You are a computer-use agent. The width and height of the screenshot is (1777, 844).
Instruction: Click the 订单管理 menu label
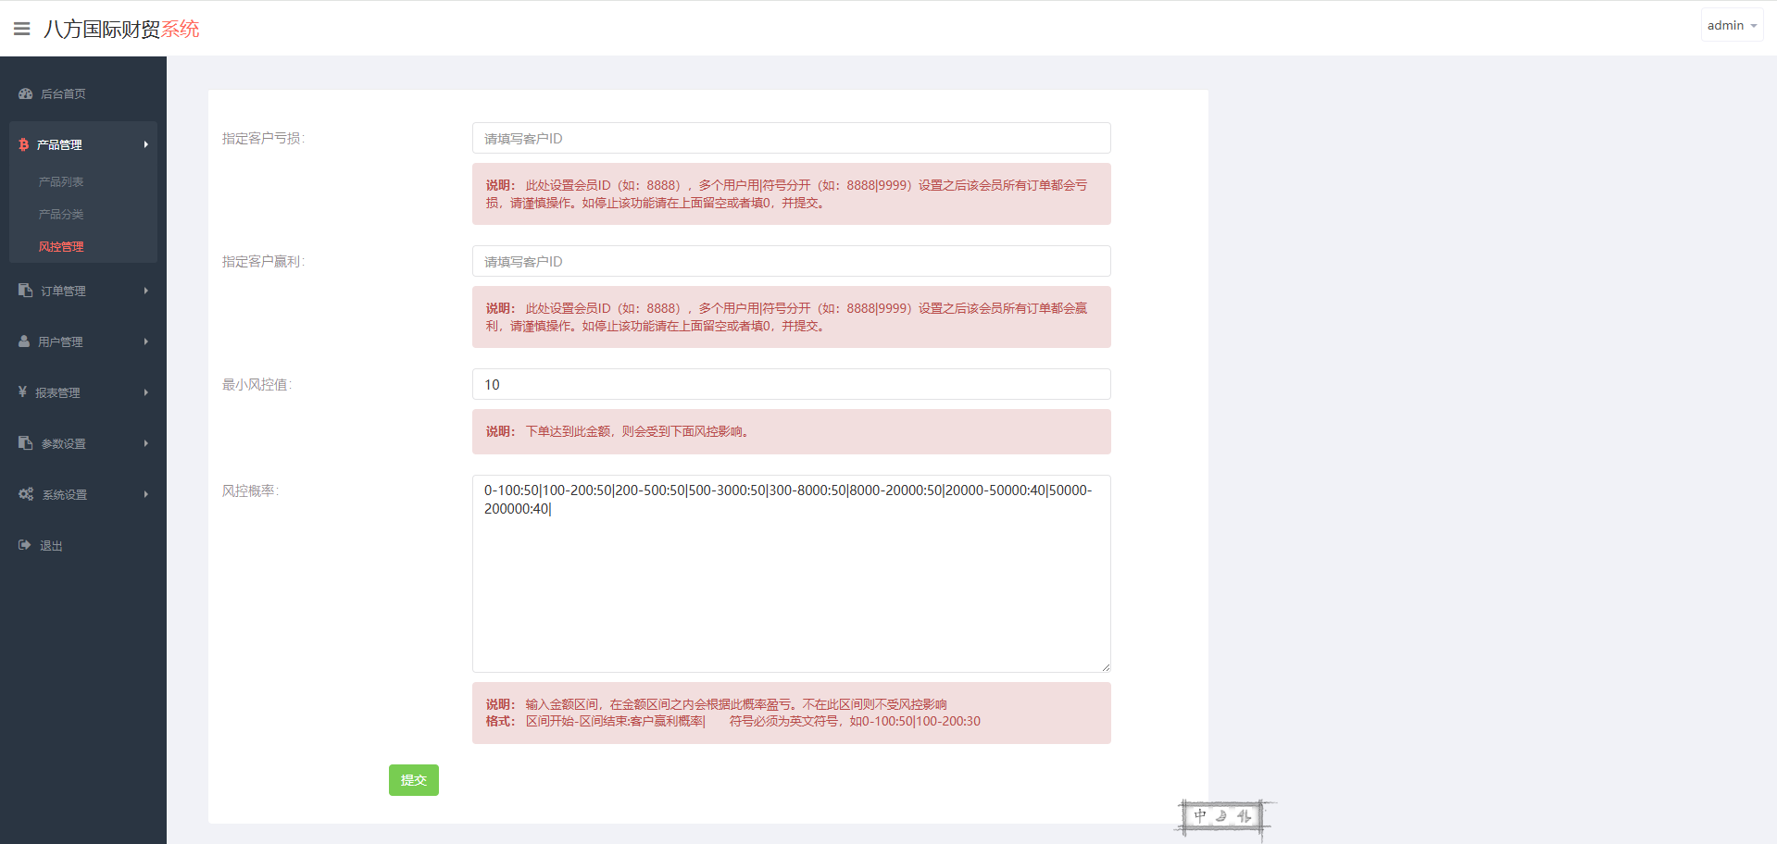pos(63,291)
